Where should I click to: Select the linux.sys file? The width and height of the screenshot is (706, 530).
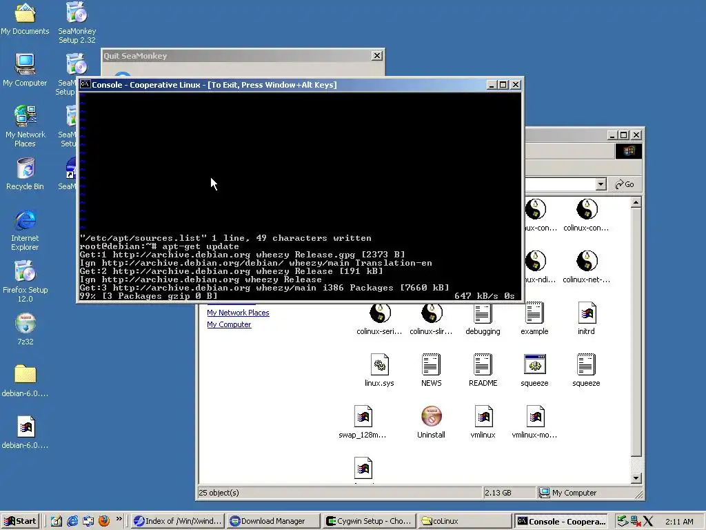coord(379,371)
